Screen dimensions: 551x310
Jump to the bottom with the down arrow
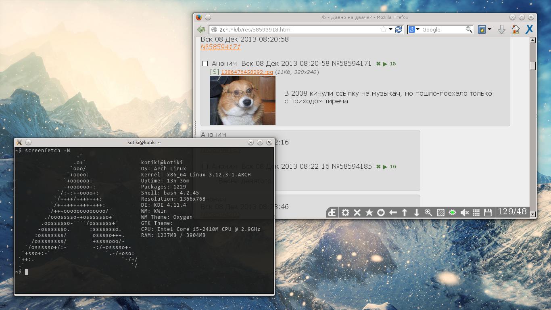417,212
